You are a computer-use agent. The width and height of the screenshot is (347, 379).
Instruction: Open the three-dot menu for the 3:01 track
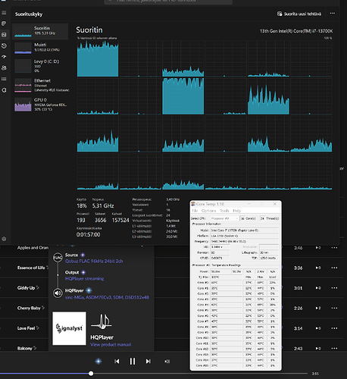pyautogui.click(x=334, y=288)
